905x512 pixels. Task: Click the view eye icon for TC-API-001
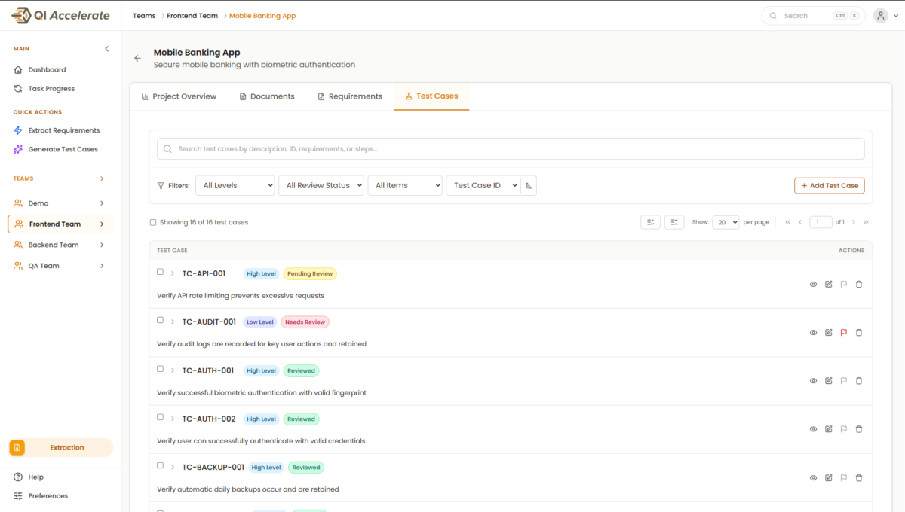813,284
